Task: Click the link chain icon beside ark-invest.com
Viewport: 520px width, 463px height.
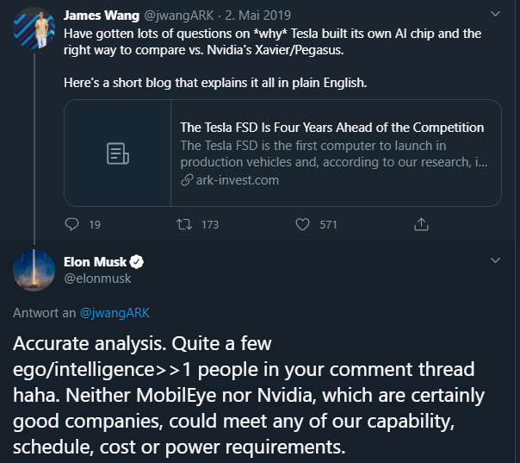Action: [186, 180]
